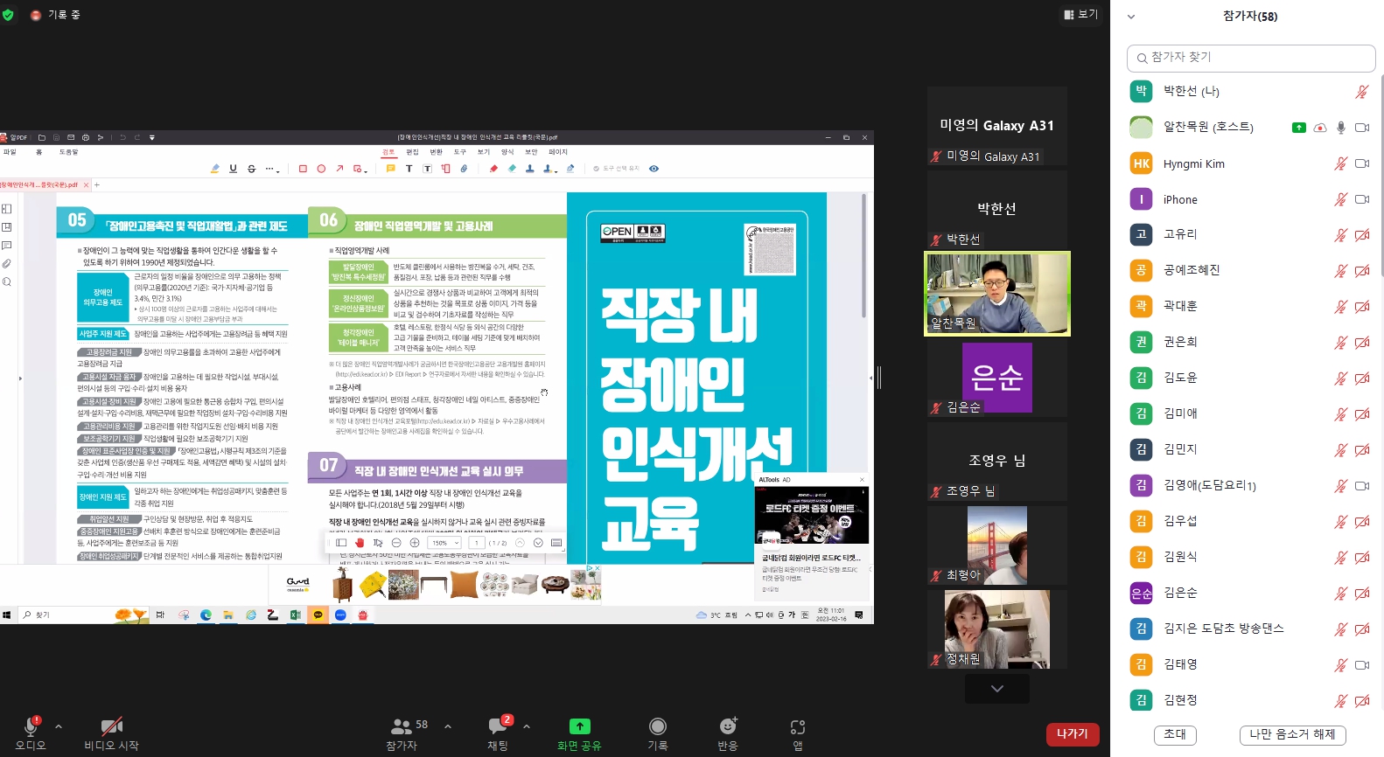Collapse the participants panel chevron
The image size is (1384, 757).
click(1131, 17)
